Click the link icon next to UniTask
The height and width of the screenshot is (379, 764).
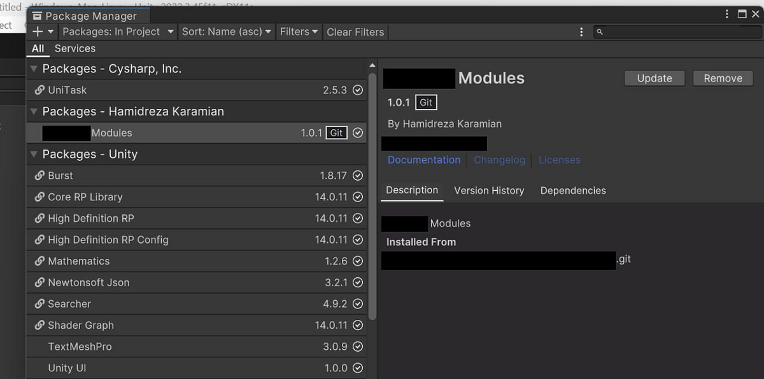click(x=39, y=90)
